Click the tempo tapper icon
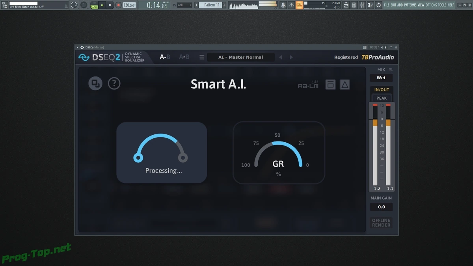This screenshot has height=266, width=473. coord(291,5)
